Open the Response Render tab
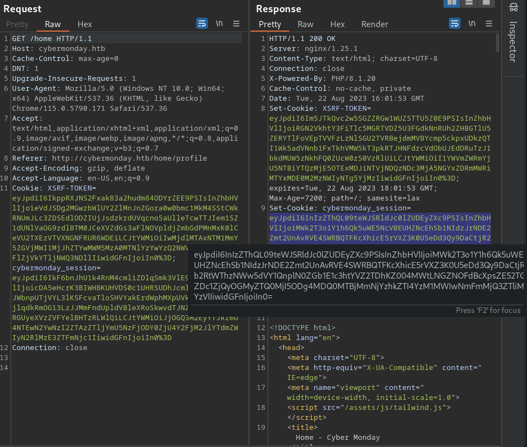The image size is (527, 447). tap(375, 24)
